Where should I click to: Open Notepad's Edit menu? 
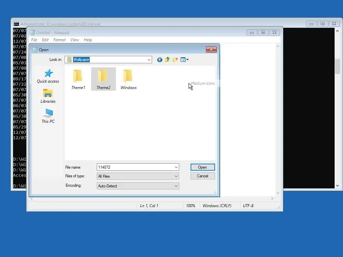coord(45,40)
